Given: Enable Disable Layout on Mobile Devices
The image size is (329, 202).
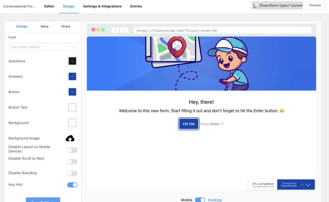Looking at the screenshot, I should 72,150.
